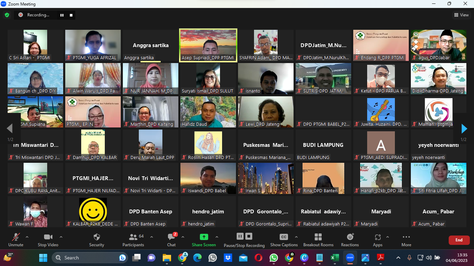Open the View layout menu

point(462,15)
